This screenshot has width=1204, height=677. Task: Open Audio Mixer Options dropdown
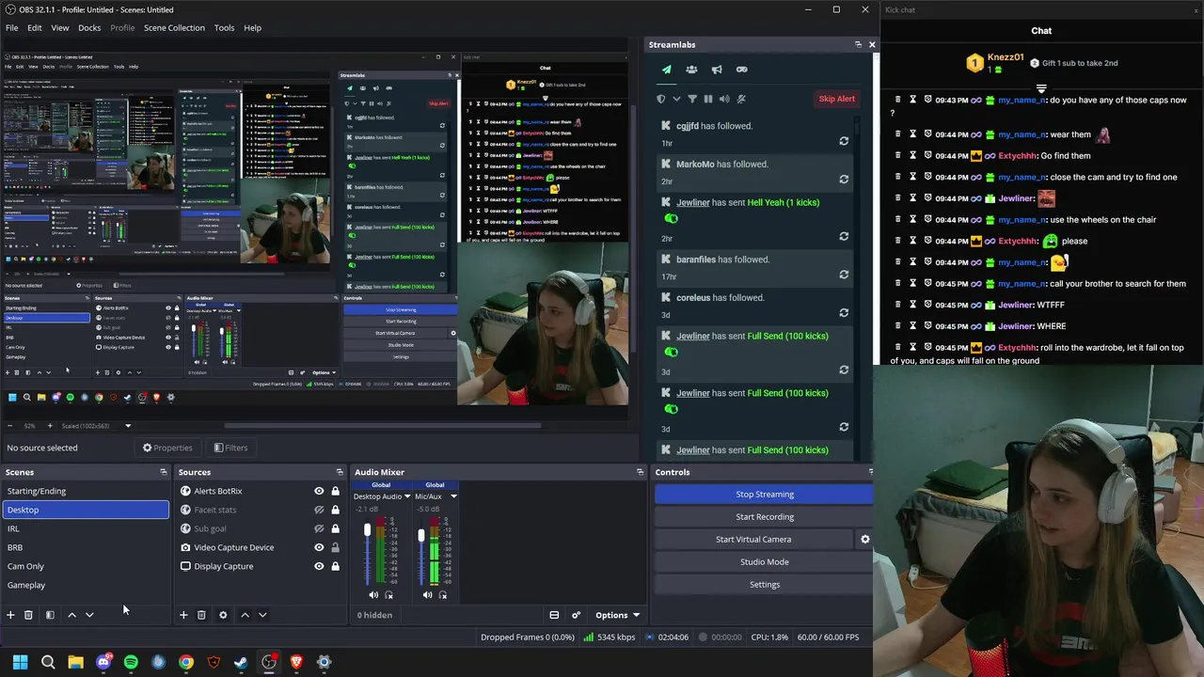coord(617,615)
